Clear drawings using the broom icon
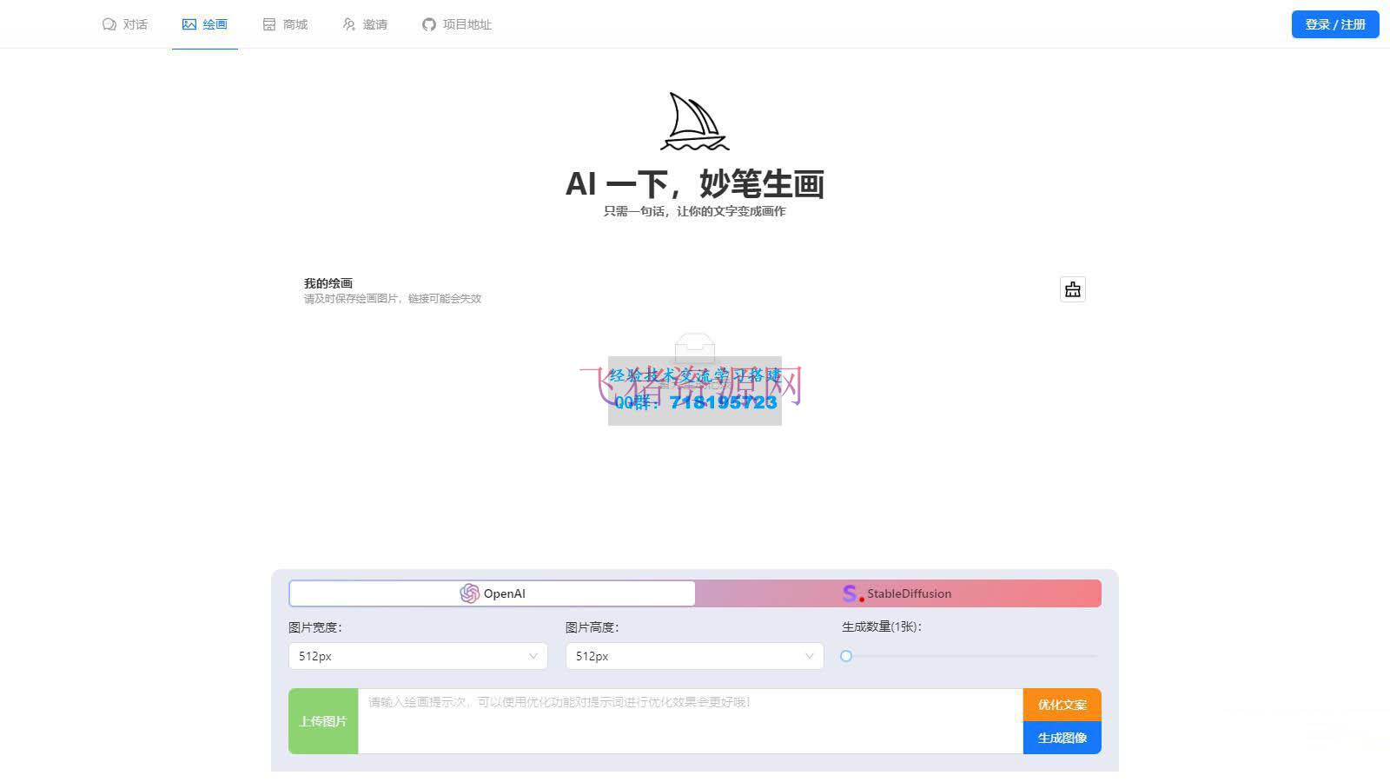The height and width of the screenshot is (782, 1390). pyautogui.click(x=1072, y=289)
